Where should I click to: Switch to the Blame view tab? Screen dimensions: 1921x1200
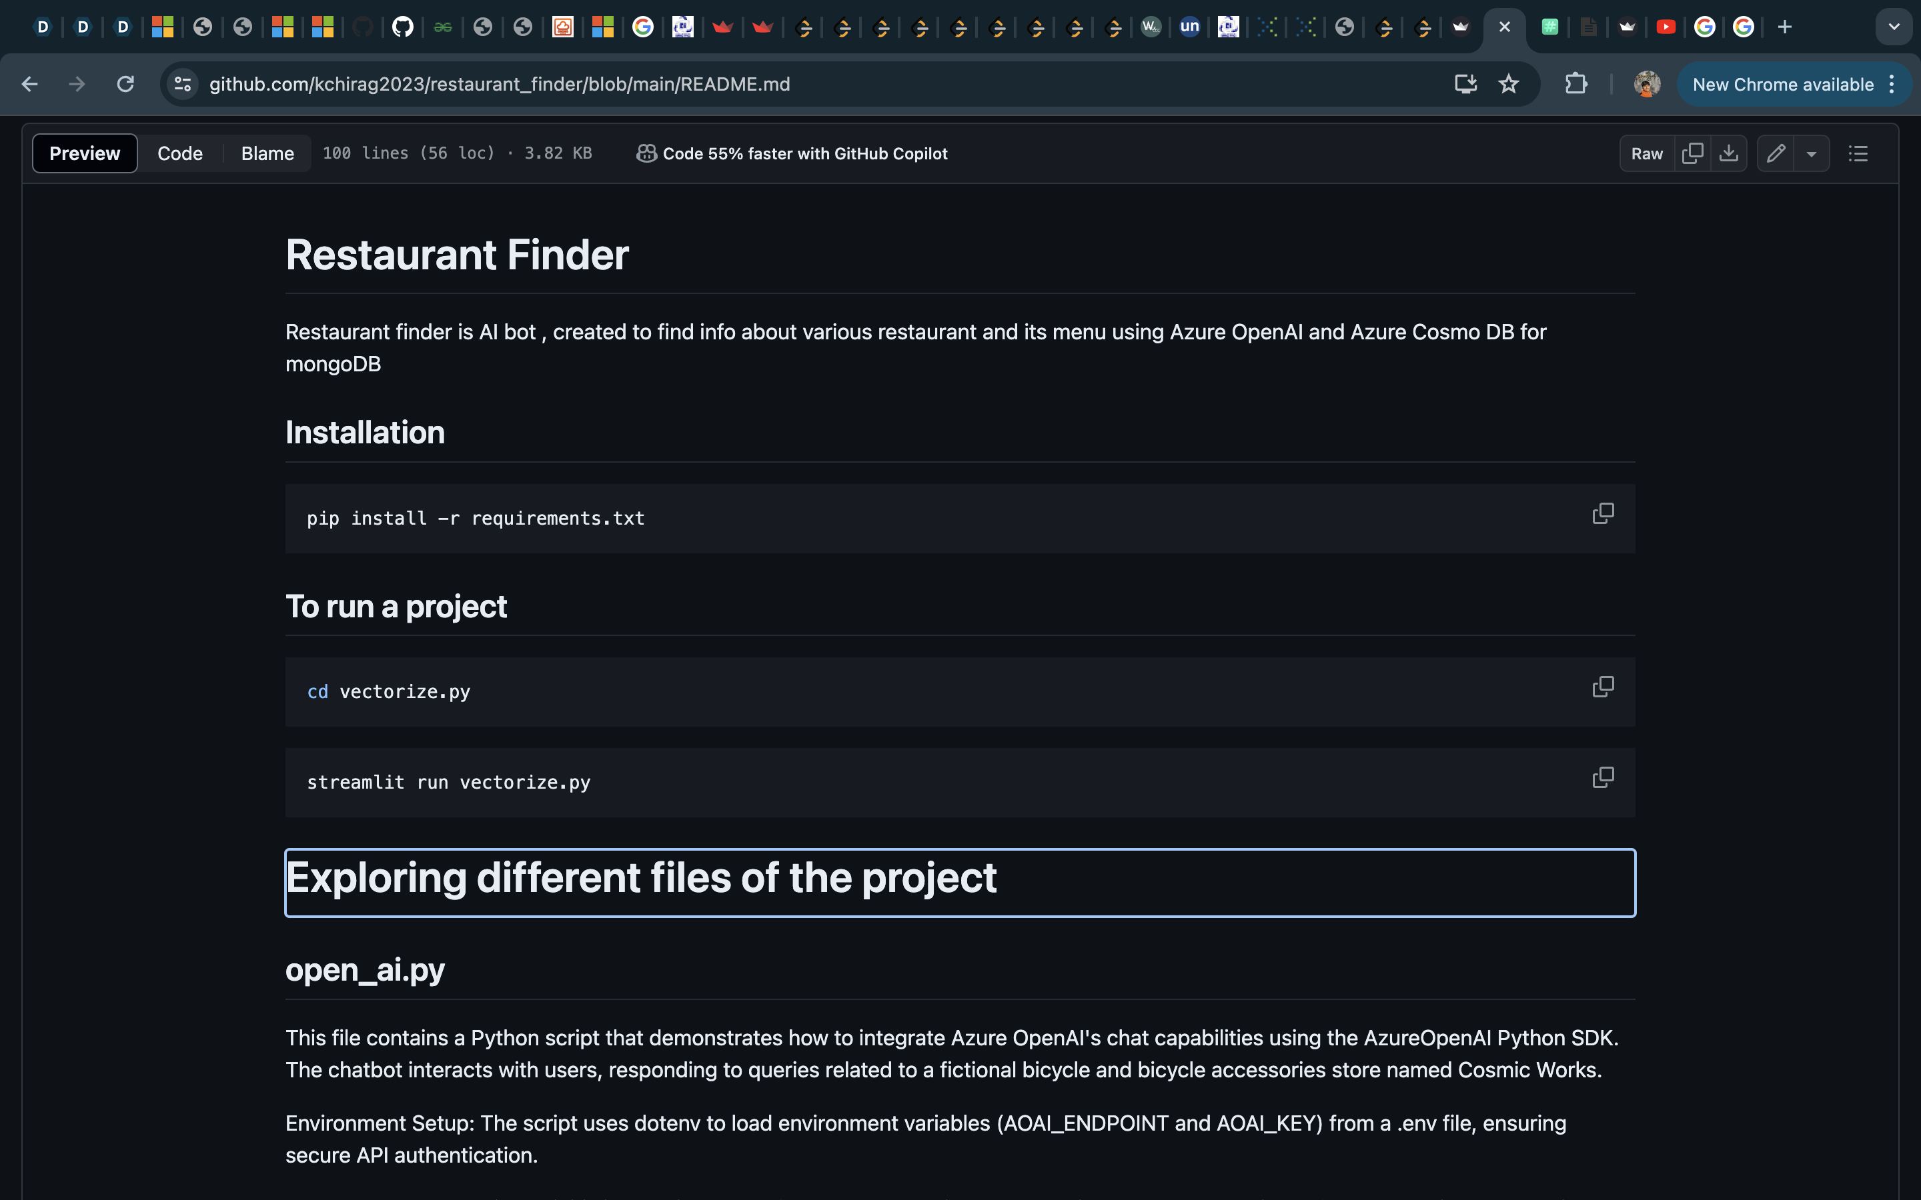(x=267, y=153)
